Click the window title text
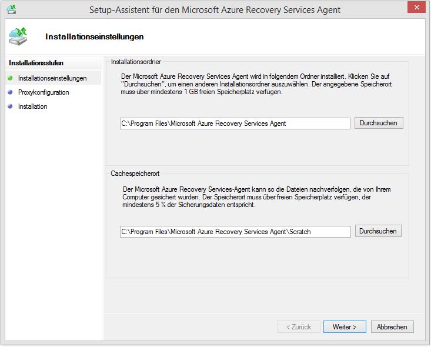 tap(215, 10)
